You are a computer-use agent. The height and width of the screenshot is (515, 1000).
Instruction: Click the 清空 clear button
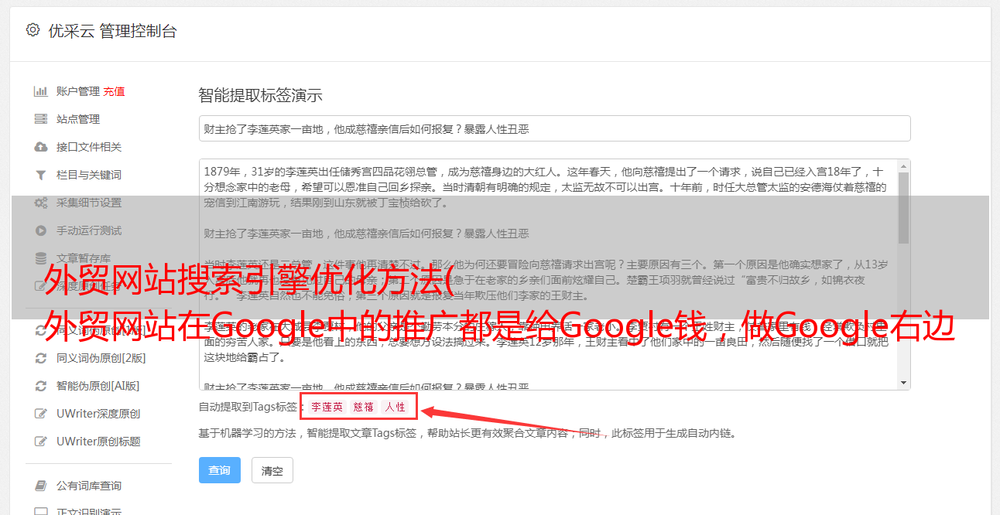coord(272,470)
